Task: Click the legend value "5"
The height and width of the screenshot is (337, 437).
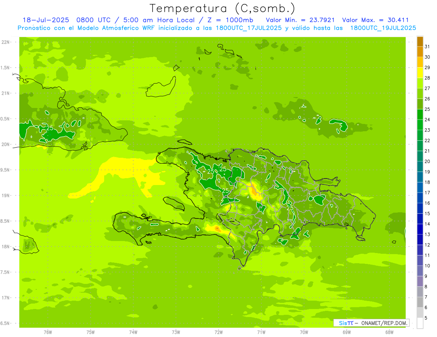Action: 426,318
